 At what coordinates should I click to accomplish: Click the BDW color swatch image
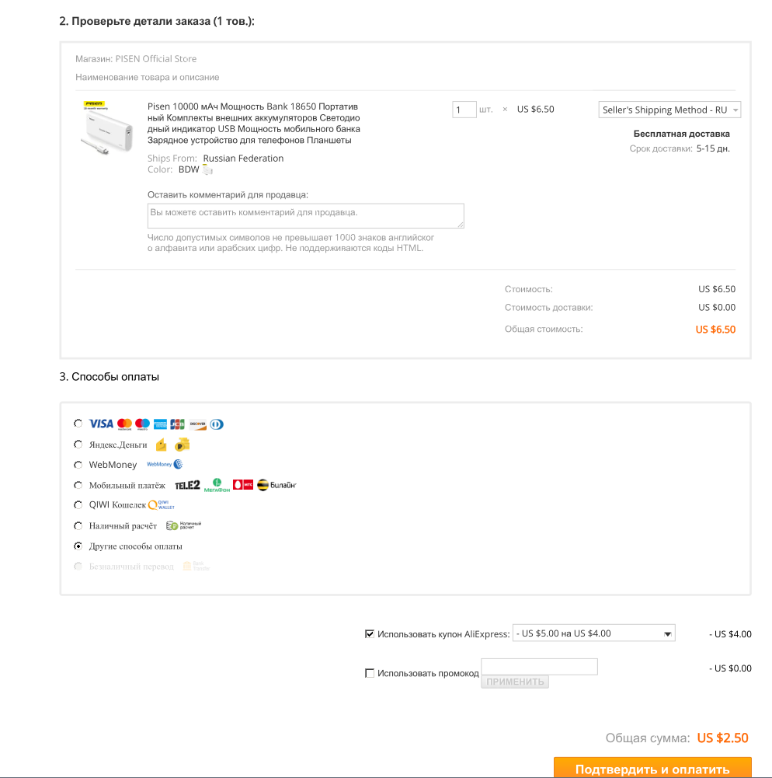click(x=207, y=169)
